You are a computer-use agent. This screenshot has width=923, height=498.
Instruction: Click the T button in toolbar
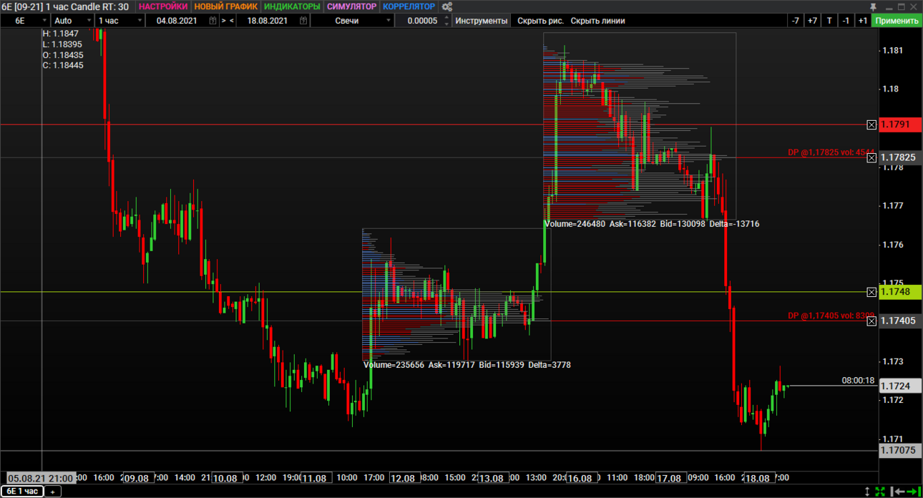pos(829,21)
